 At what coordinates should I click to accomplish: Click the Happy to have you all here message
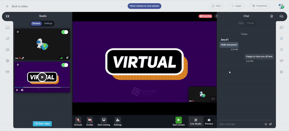(x=259, y=57)
